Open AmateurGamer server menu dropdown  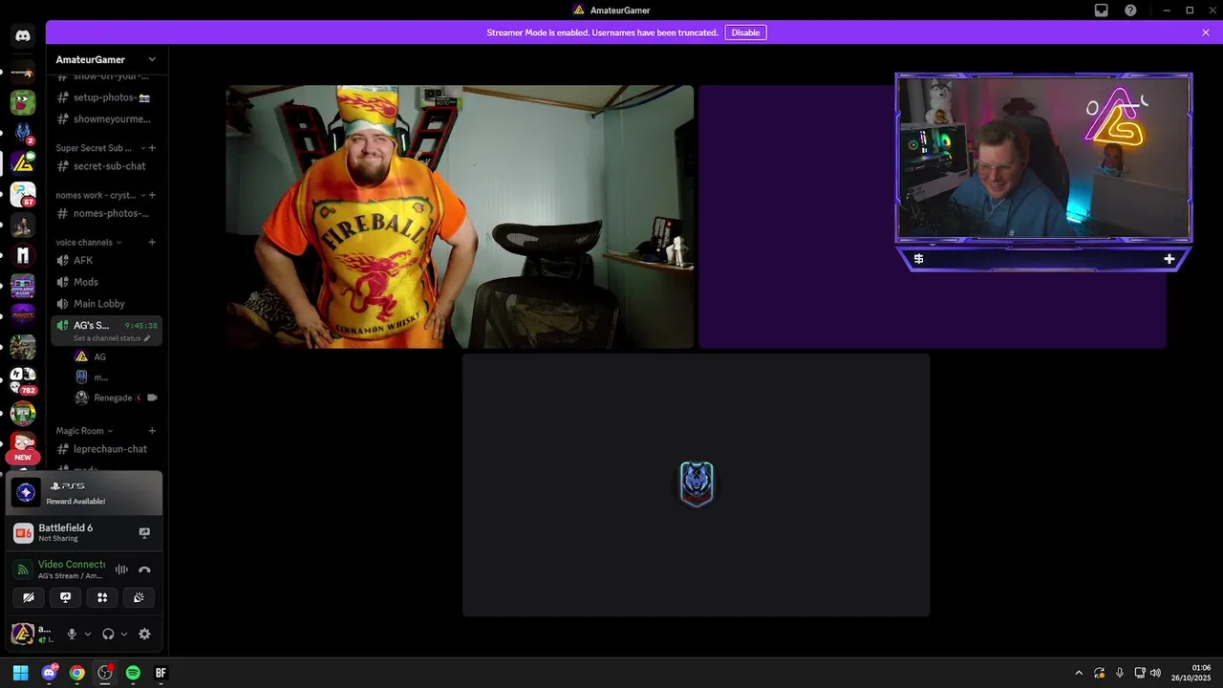tap(152, 59)
